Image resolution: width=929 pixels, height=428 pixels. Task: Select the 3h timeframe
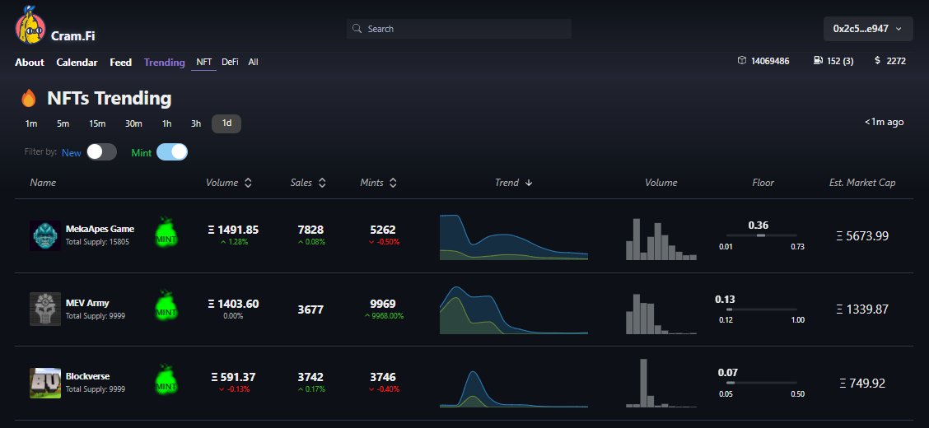coord(195,123)
